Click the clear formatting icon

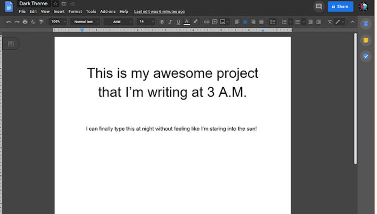point(329,22)
